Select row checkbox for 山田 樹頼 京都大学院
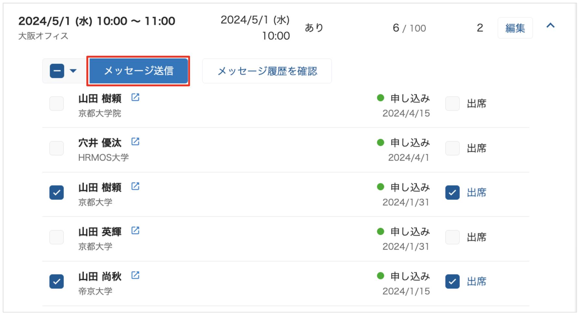 pyautogui.click(x=57, y=104)
